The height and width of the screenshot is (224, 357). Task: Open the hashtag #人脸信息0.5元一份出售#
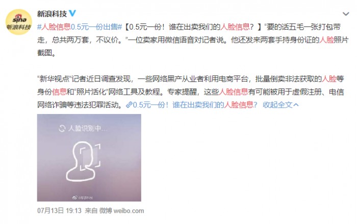pyautogui.click(x=80, y=27)
